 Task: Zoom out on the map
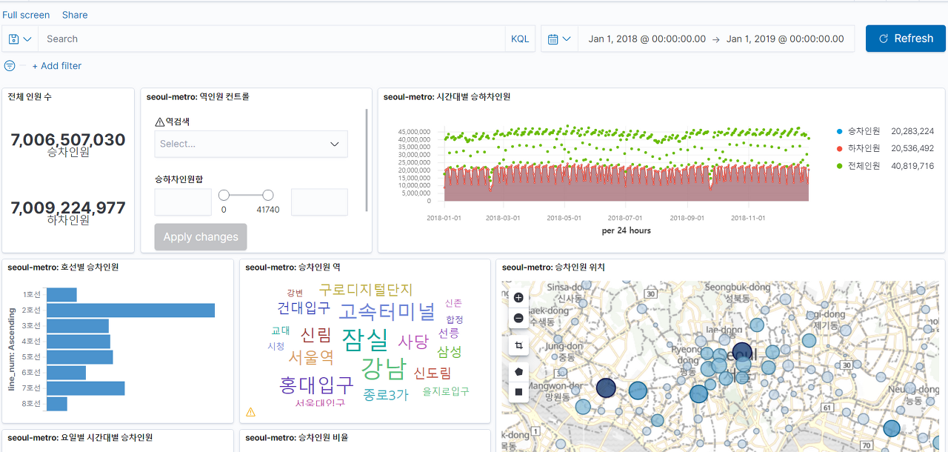tap(518, 318)
